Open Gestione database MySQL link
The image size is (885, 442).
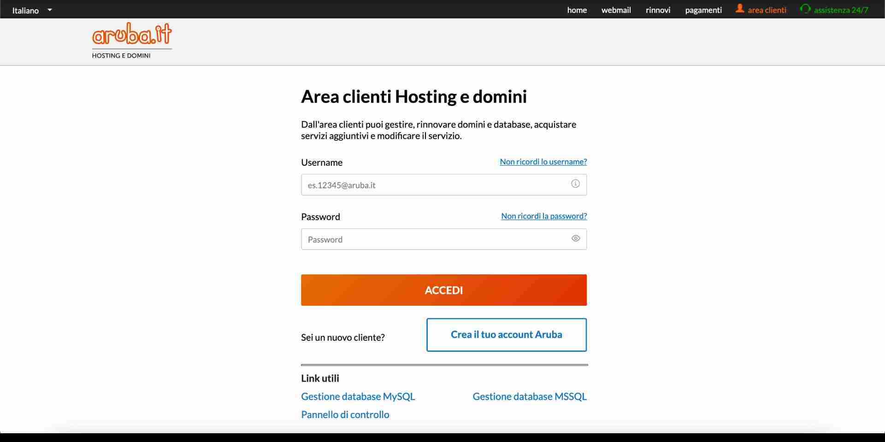(x=358, y=396)
